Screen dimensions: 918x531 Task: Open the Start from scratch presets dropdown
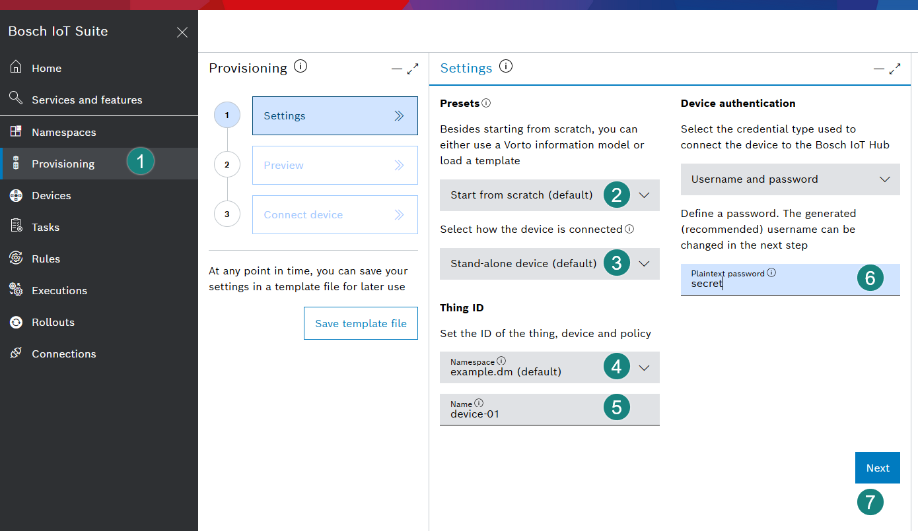click(549, 195)
